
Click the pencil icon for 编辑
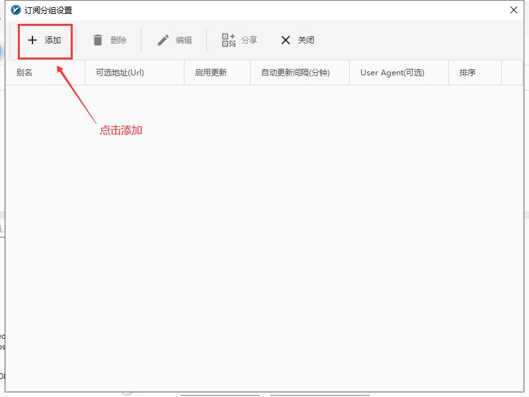[x=163, y=40]
